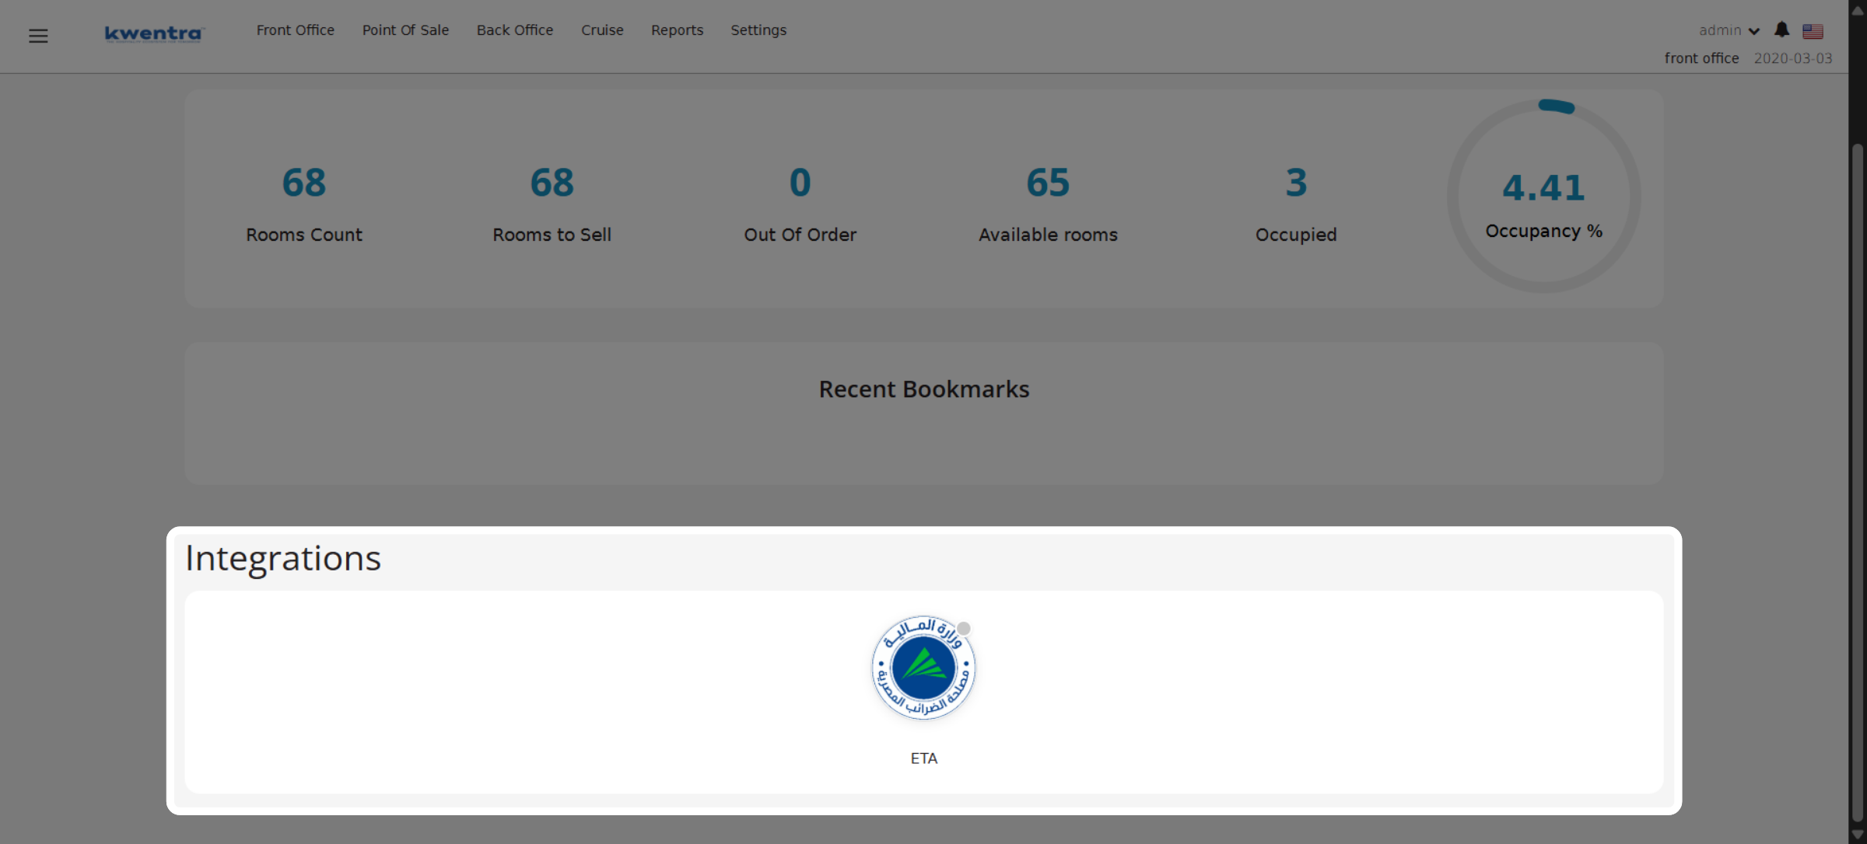Click the 2020-03-03 date
Screen dimensions: 1867x844
coord(1793,58)
